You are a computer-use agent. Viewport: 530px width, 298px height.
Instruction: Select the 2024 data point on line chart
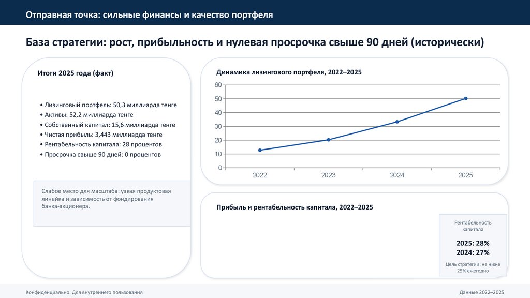click(397, 122)
